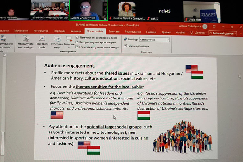243x162 pixels.
Task: Switch to the Анімація ribbon tab
Action: click(76, 31)
